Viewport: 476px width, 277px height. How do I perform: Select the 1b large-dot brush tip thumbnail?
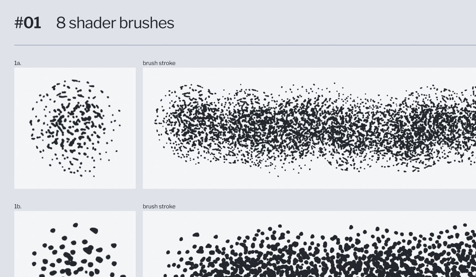pyautogui.click(x=75, y=244)
